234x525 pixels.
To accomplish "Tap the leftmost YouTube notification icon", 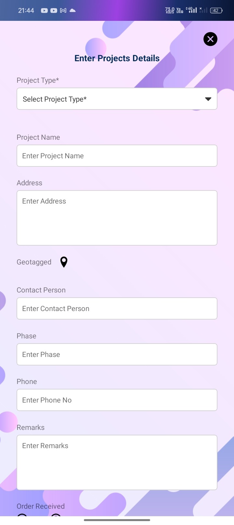I will [44, 10].
